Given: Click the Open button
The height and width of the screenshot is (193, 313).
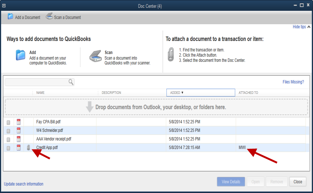Looking at the screenshot, I should pos(256,181).
